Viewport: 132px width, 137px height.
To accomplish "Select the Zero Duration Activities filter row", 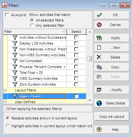I will 37,84.
